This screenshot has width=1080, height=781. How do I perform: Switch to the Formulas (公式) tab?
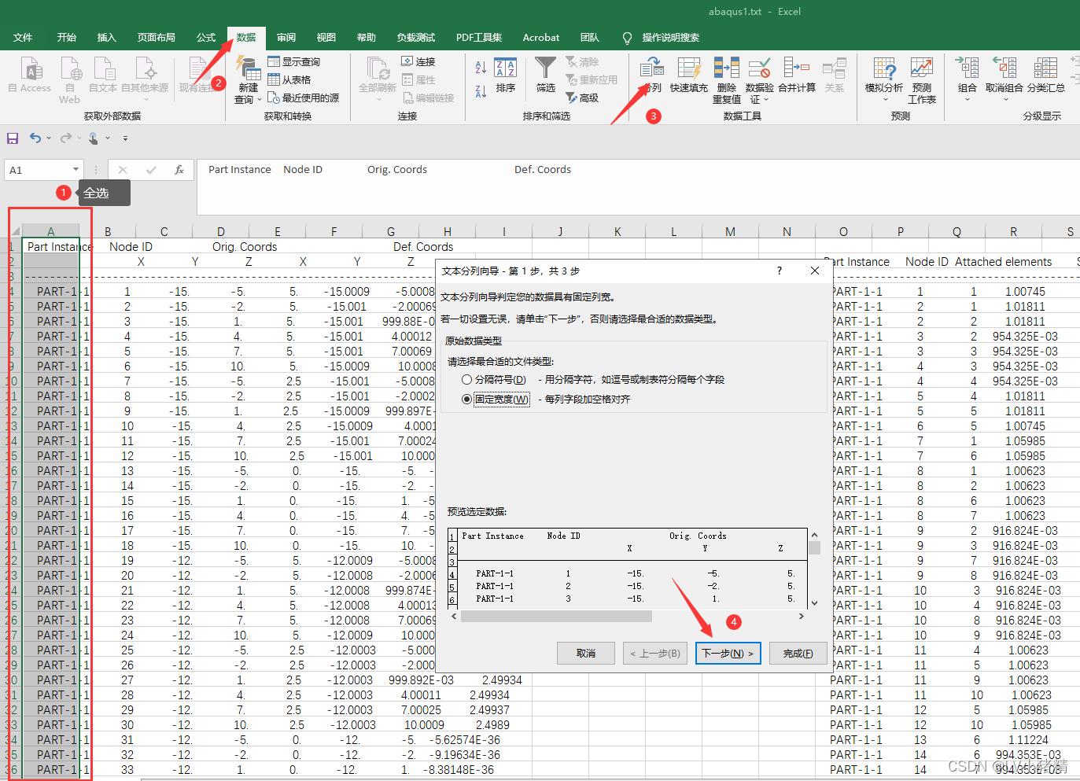tap(206, 38)
